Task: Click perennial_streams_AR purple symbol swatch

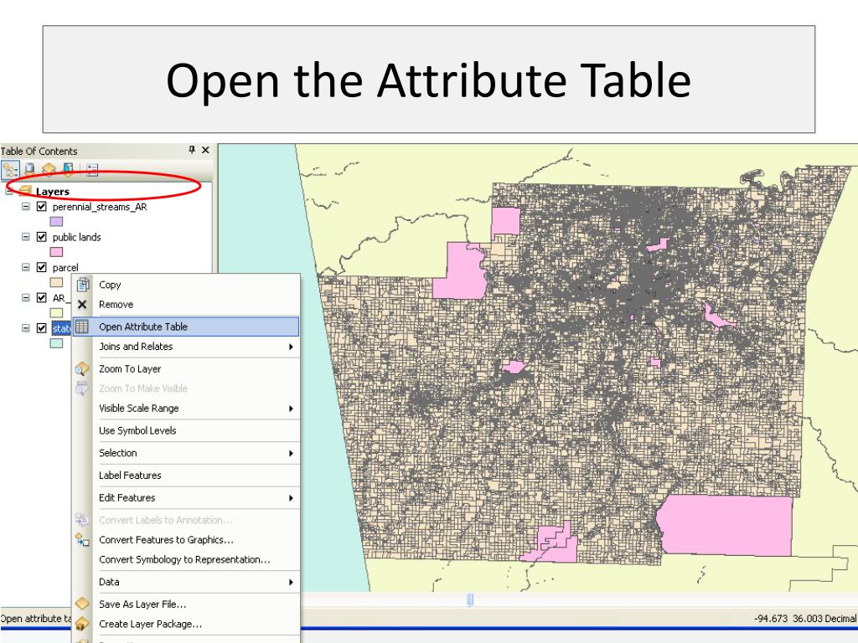Action: click(x=56, y=221)
